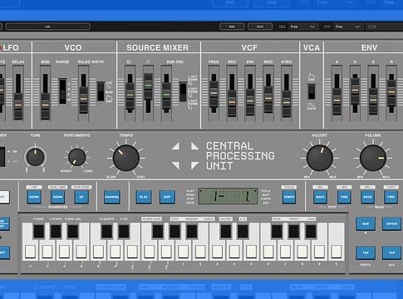This screenshot has height=299, width=403.
Task: Click the lower-left triangle arrow beside Central Processing Unit
Action: click(x=175, y=165)
